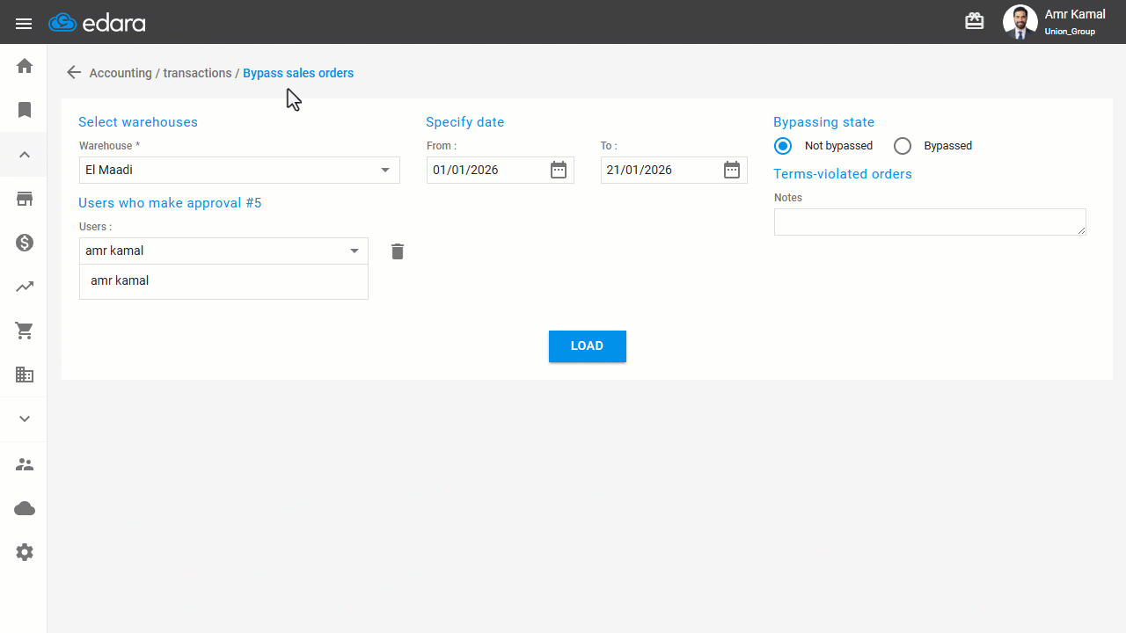Open the people group sidebar icon

(25, 464)
